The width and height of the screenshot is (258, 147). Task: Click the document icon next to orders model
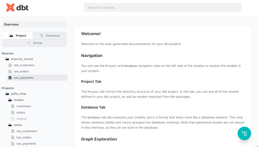13,113
